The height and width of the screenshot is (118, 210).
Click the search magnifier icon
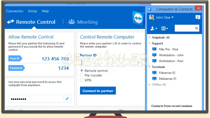pyautogui.click(x=196, y=28)
